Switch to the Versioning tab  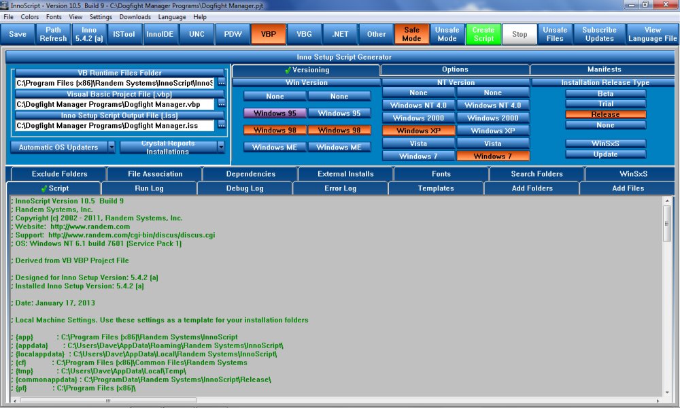click(306, 70)
